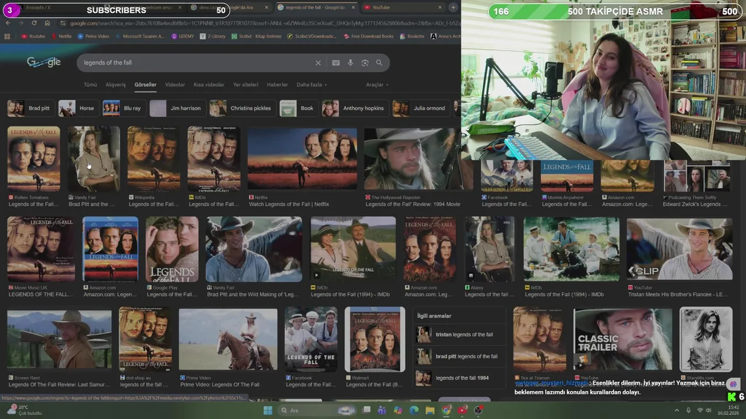The image size is (746, 419).
Task: Switch to the Yer siteleri tab
Action: click(x=245, y=85)
